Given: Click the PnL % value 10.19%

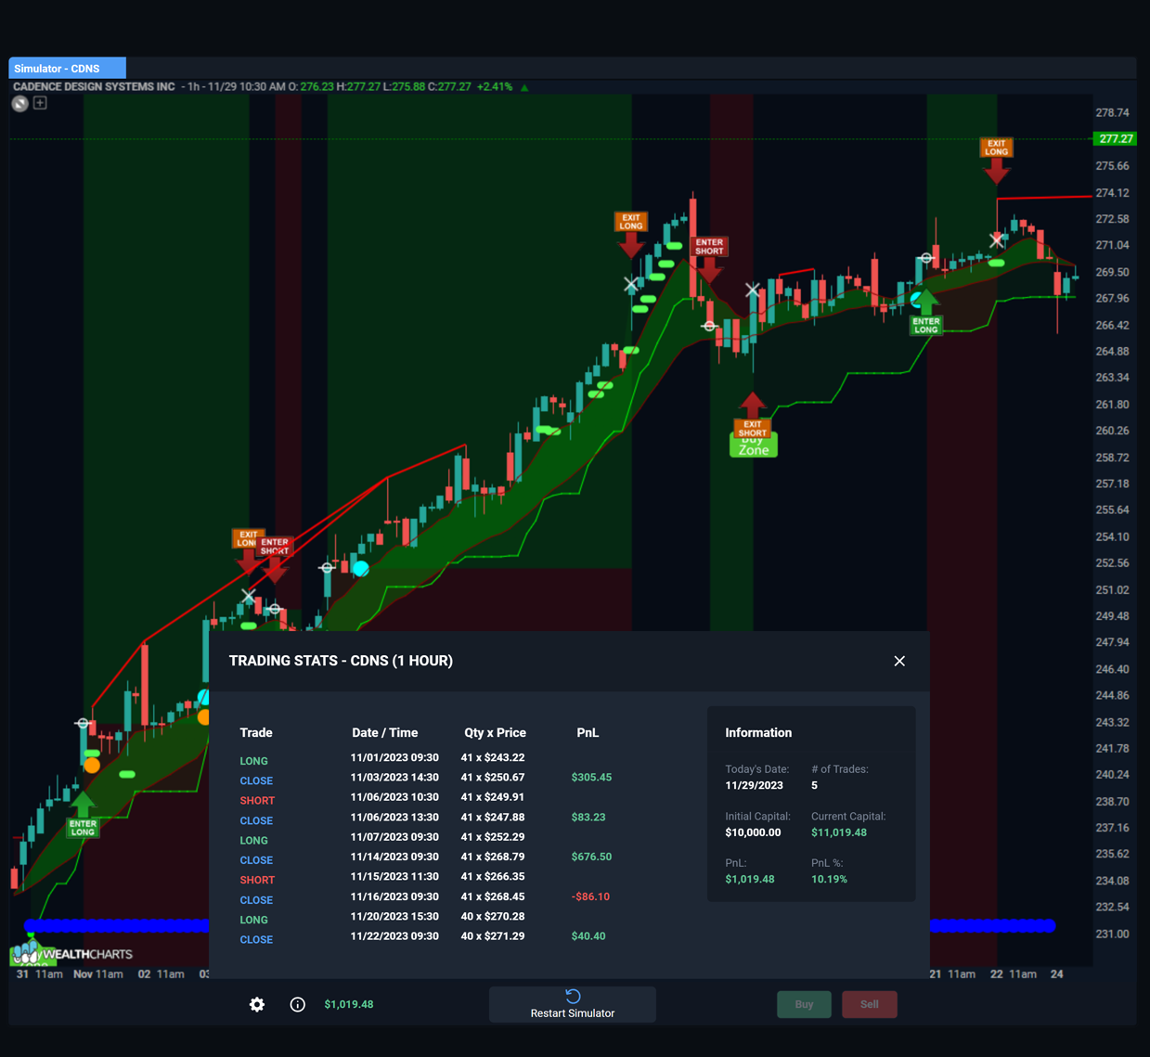Looking at the screenshot, I should [x=829, y=879].
